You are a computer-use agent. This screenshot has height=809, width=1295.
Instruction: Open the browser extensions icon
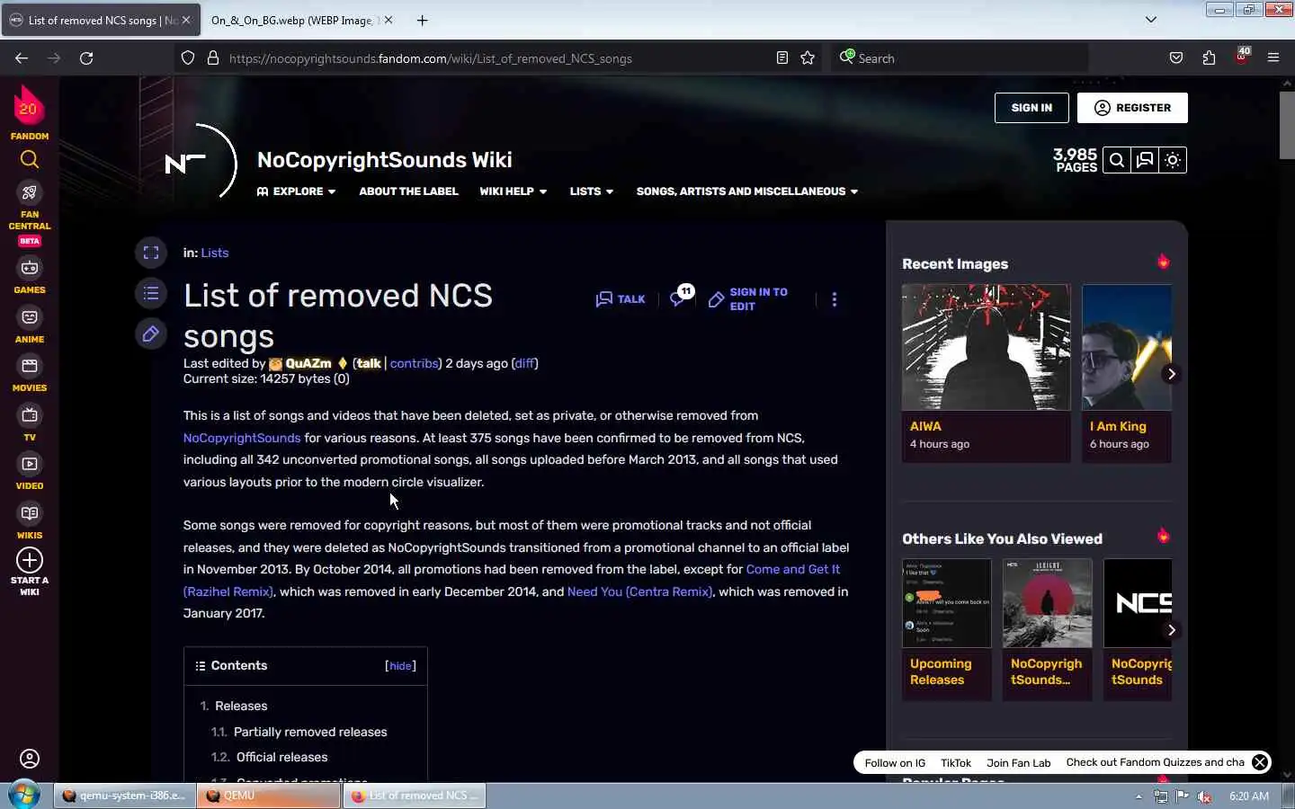click(x=1209, y=58)
